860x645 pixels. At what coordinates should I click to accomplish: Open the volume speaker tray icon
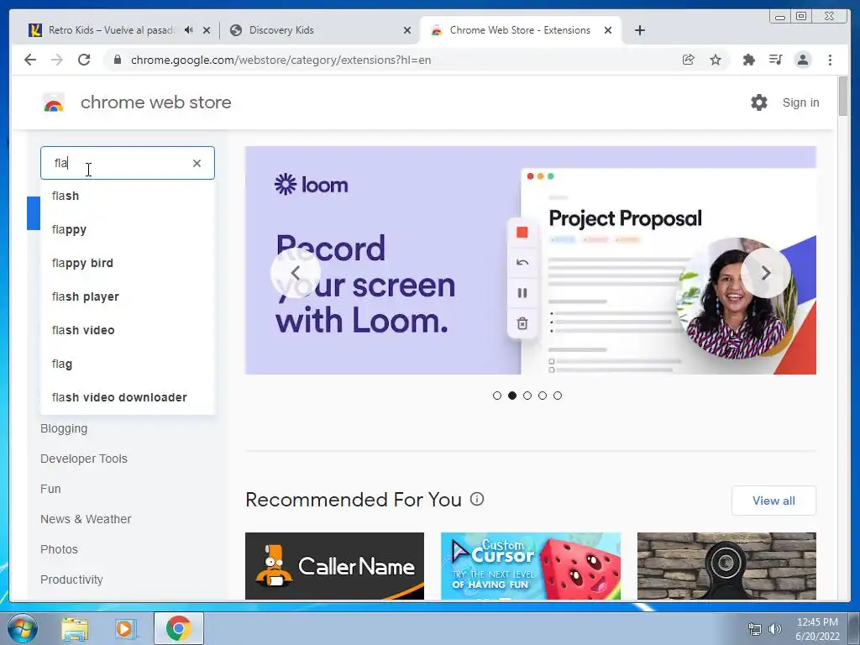pyautogui.click(x=775, y=629)
